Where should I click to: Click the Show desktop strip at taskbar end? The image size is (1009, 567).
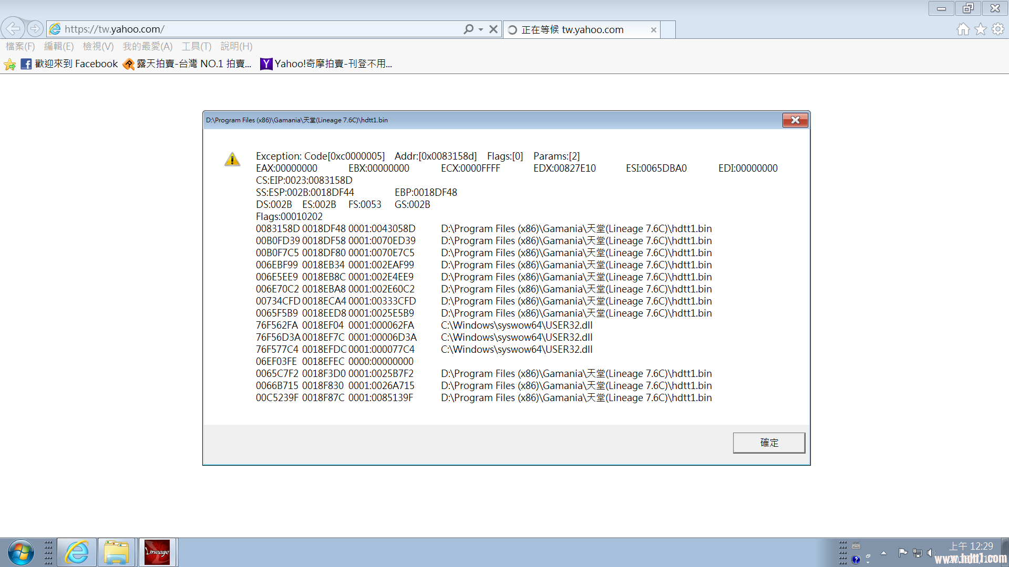[x=1005, y=552]
